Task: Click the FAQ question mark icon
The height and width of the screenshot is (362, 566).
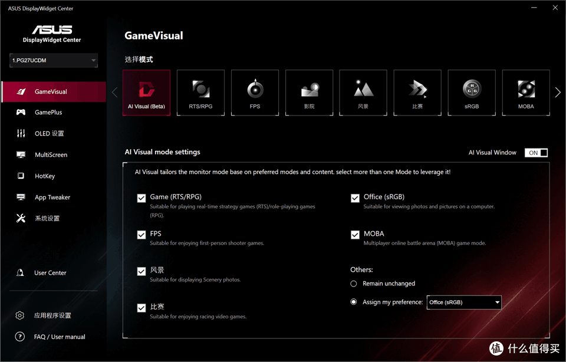Action: pos(20,337)
